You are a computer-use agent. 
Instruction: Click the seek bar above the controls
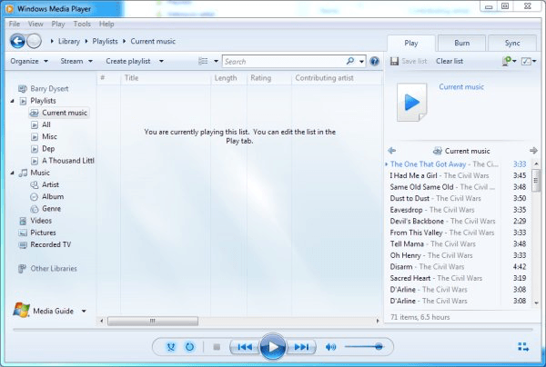(273, 329)
